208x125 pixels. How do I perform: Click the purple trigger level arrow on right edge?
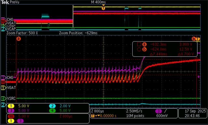[x=199, y=77]
